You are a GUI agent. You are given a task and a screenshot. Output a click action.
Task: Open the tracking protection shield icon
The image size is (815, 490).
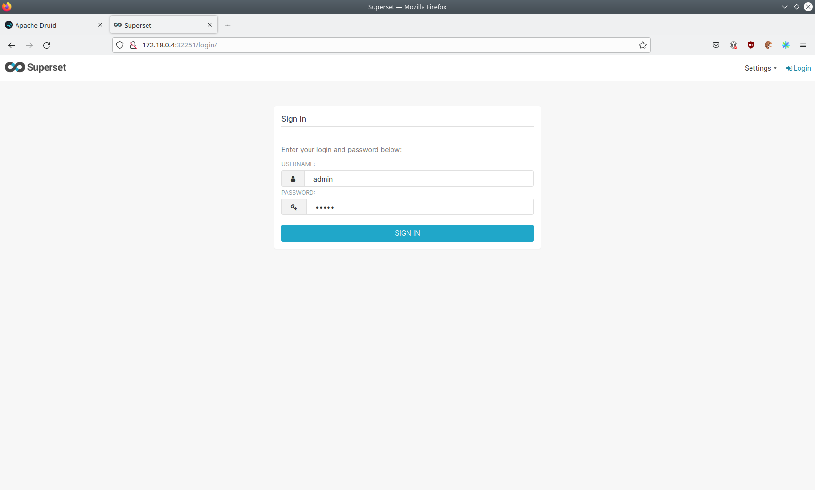click(120, 45)
